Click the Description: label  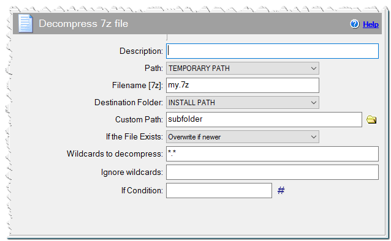click(x=141, y=51)
